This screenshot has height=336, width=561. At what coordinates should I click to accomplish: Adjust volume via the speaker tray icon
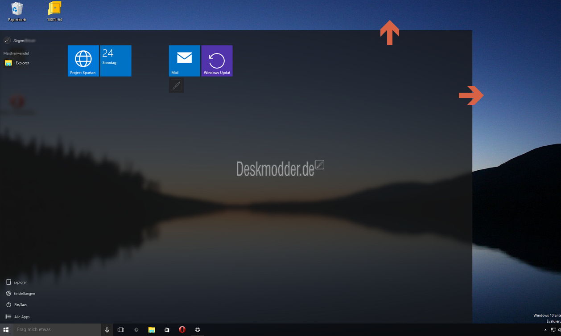559,330
